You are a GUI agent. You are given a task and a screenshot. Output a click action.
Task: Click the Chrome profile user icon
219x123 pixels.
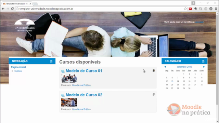pos(193,3)
